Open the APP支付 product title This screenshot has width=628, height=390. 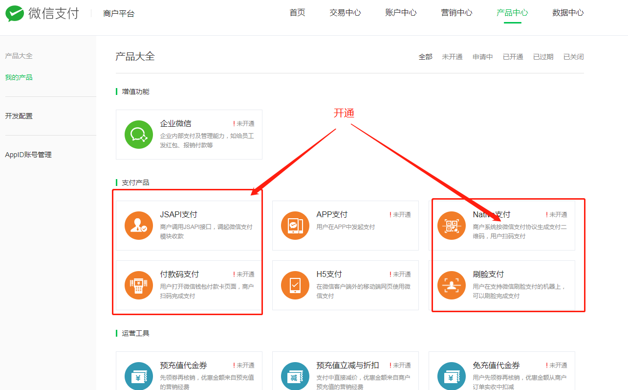[x=332, y=214]
